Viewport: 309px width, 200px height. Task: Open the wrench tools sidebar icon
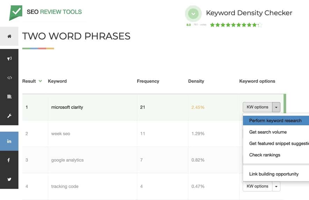pos(9,116)
